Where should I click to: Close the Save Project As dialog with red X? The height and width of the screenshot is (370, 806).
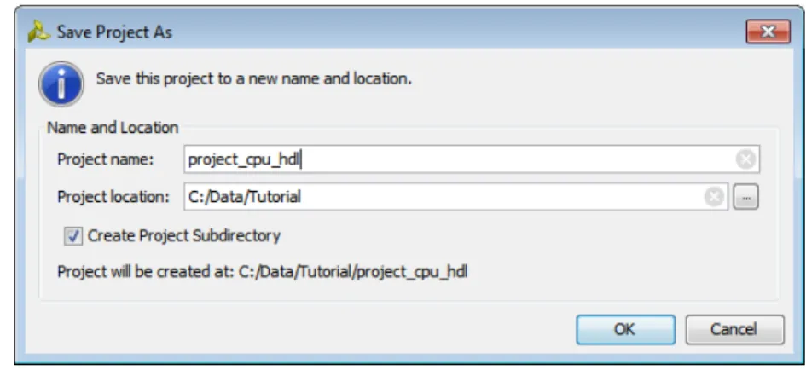[768, 32]
